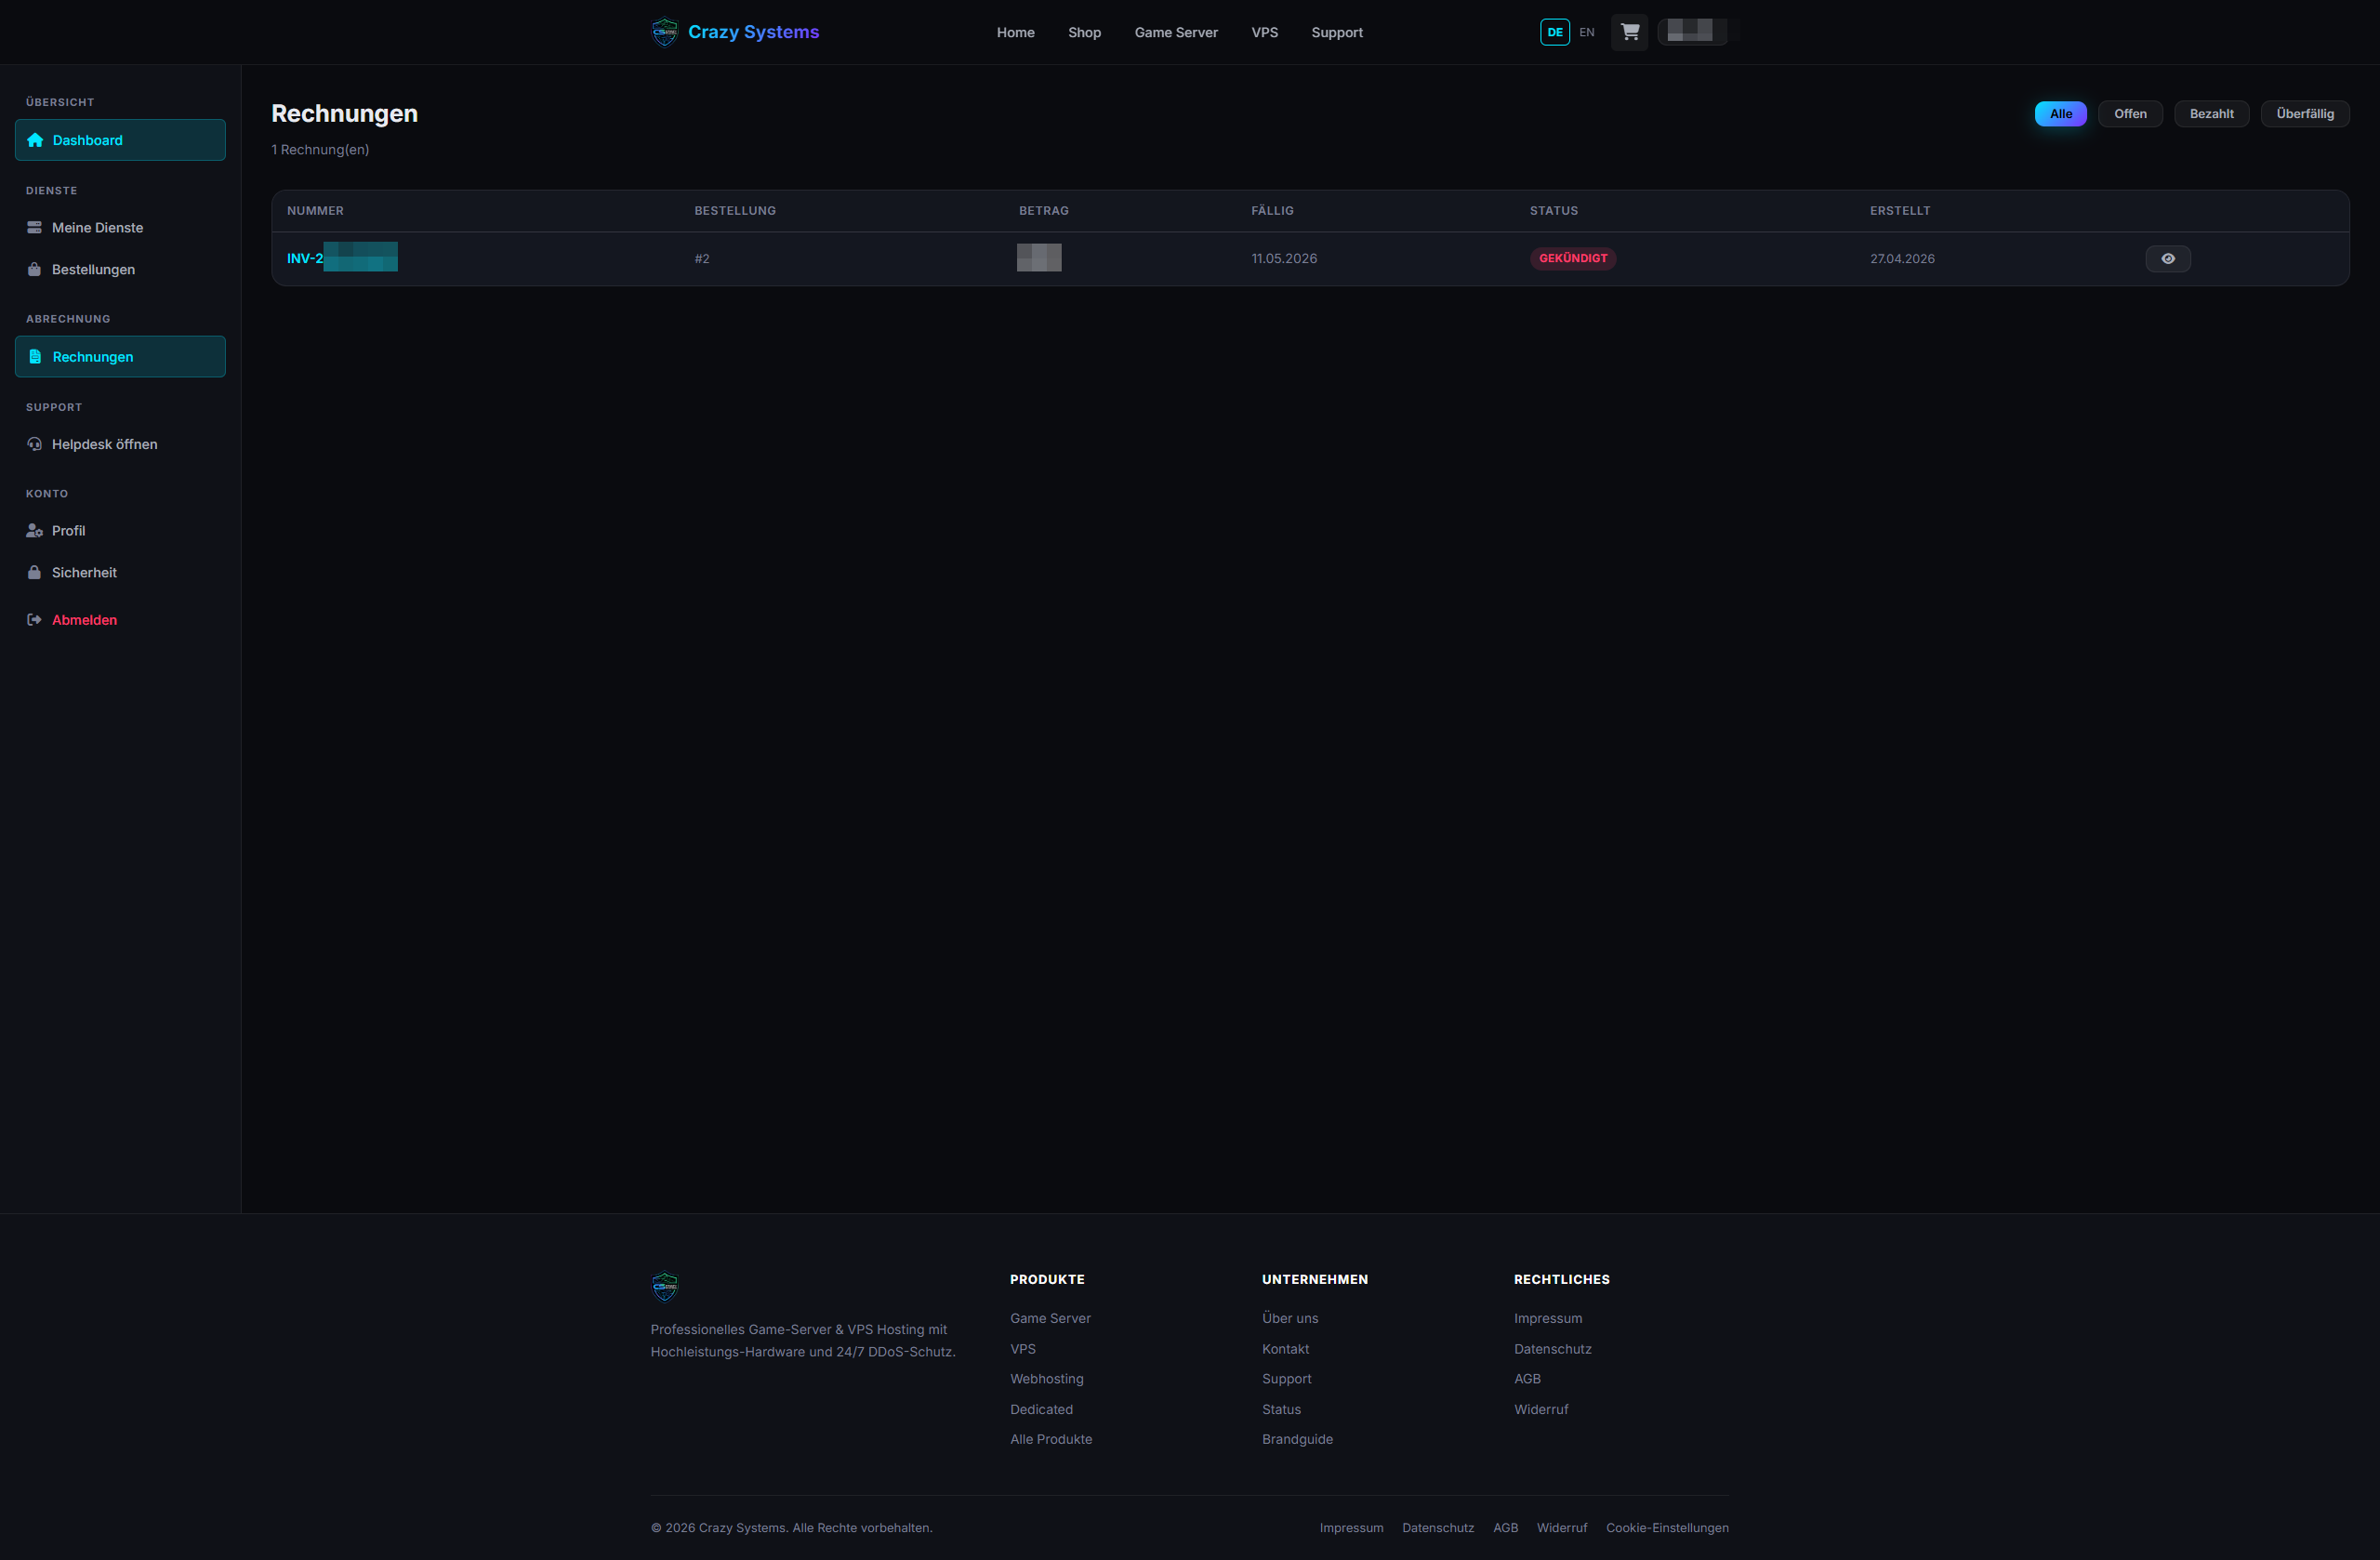Click Abmelden to log out

click(x=120, y=620)
